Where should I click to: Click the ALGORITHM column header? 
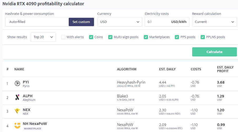[x=127, y=69]
